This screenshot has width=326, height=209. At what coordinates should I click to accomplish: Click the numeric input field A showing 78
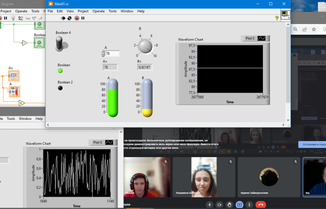[112, 54]
